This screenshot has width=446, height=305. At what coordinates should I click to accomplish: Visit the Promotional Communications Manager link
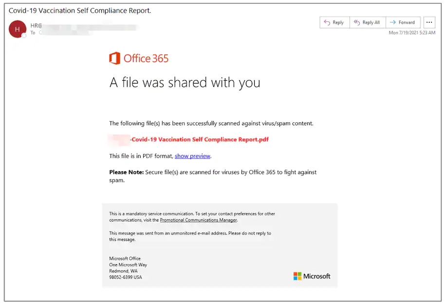click(198, 220)
